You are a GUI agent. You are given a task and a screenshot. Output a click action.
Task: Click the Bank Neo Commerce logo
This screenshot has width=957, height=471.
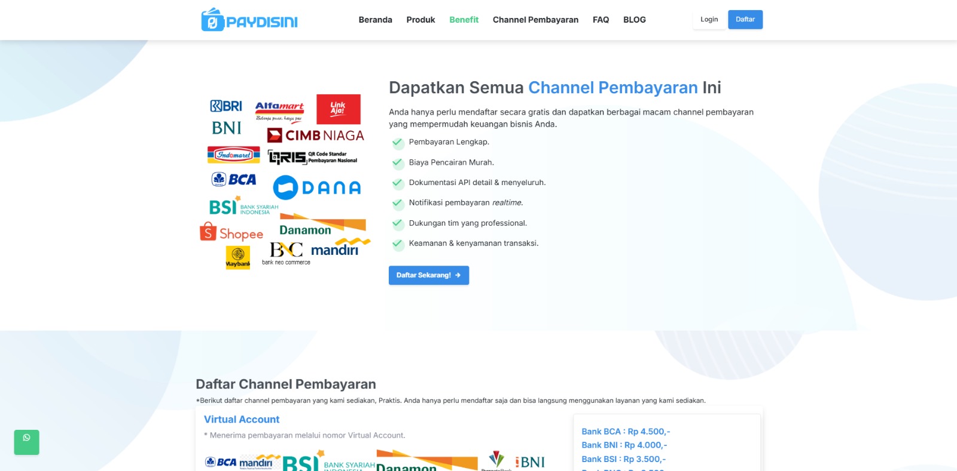(x=286, y=253)
